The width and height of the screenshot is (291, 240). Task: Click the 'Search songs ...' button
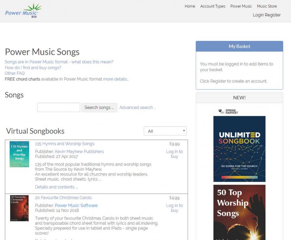pos(99,107)
